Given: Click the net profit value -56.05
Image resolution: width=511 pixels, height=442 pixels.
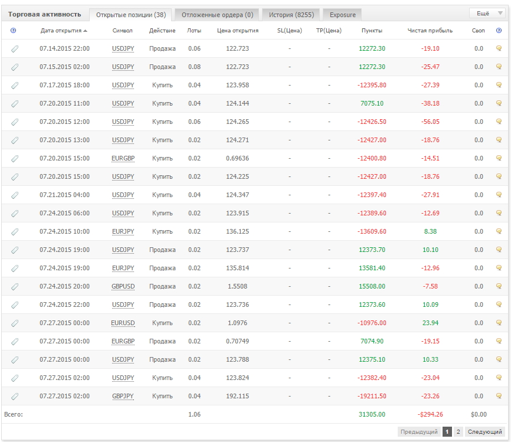Looking at the screenshot, I should coord(430,122).
